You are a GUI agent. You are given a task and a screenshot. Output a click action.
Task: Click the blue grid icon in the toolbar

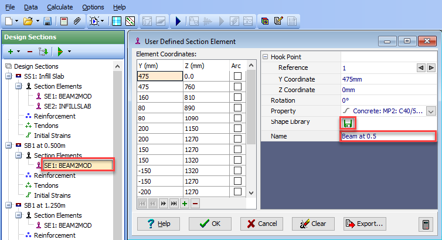117,21
